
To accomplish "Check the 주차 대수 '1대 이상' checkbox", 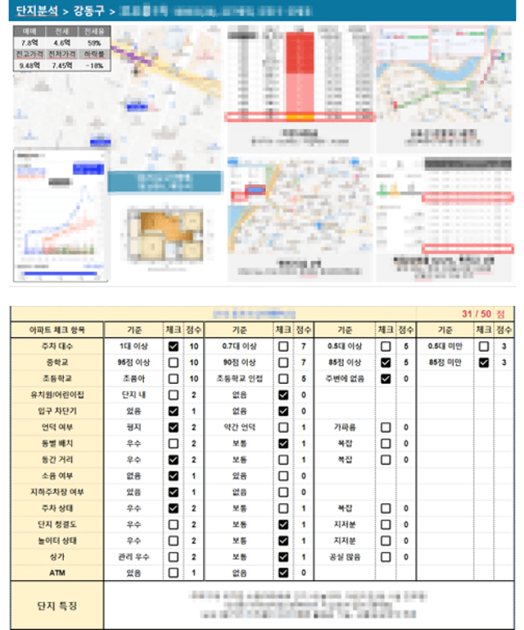I will [x=174, y=346].
